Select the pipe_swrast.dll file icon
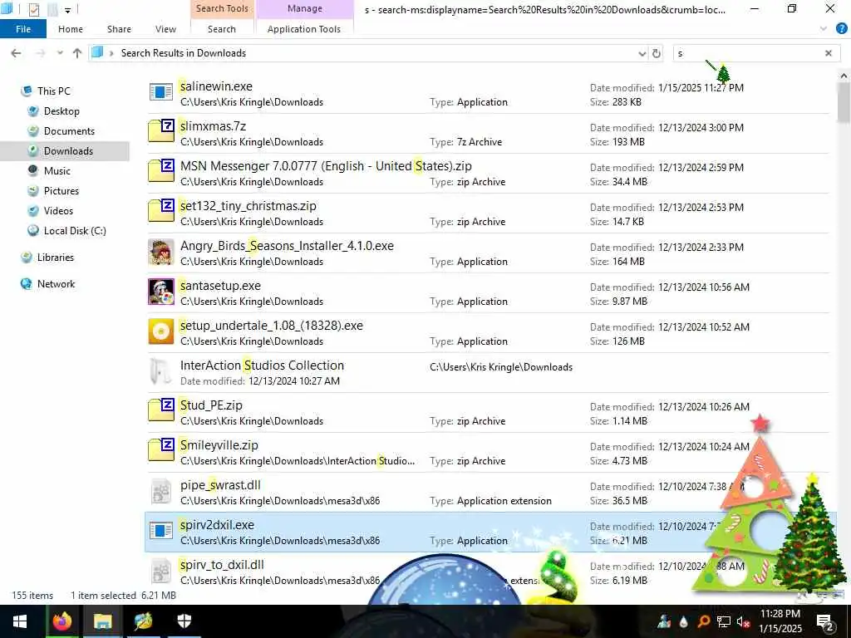The height and width of the screenshot is (638, 851). coord(160,491)
